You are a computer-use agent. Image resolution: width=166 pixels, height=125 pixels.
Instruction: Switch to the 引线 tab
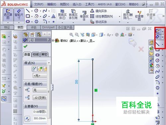(x=36, y=55)
